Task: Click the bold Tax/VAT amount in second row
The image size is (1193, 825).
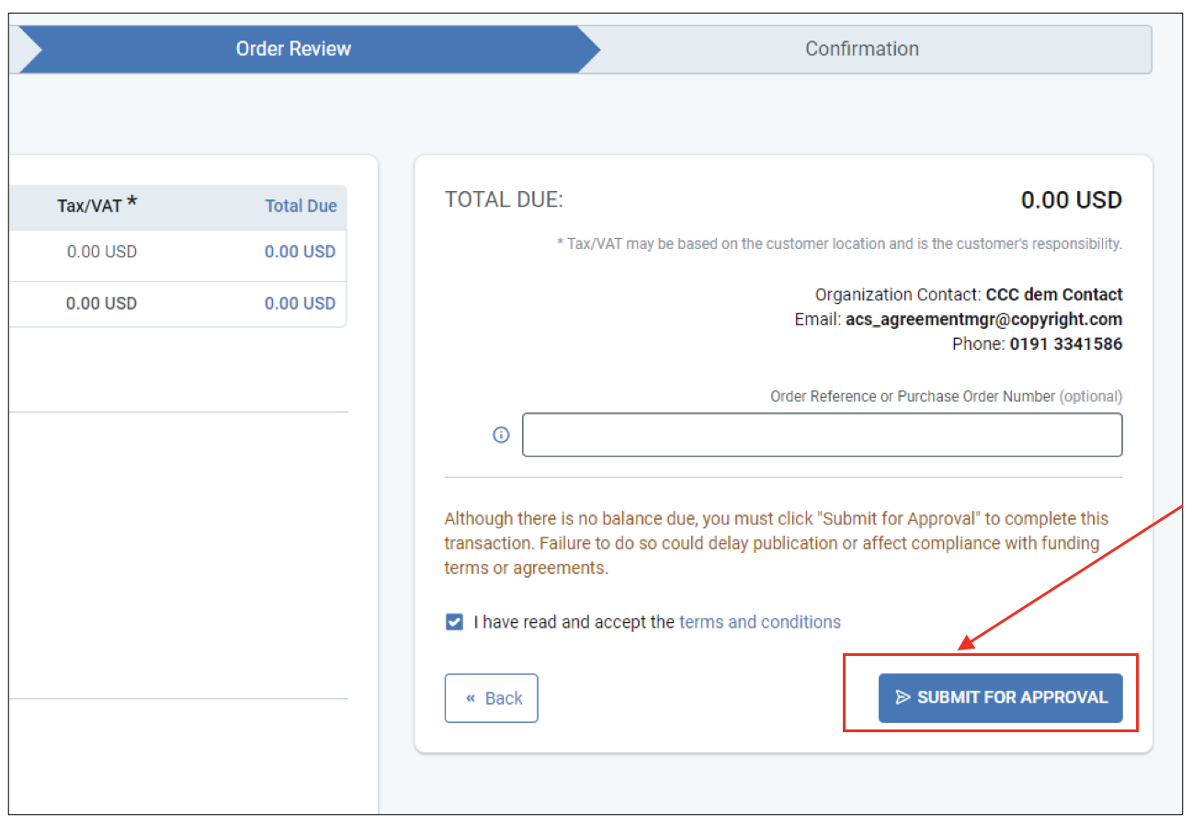Action: click(101, 303)
